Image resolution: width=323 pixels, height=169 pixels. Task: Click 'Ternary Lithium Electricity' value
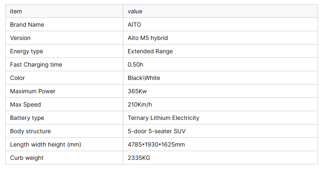pos(163,118)
